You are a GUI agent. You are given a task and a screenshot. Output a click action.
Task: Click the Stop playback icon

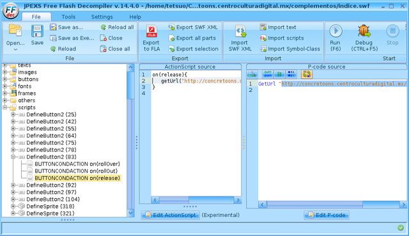coord(392,31)
